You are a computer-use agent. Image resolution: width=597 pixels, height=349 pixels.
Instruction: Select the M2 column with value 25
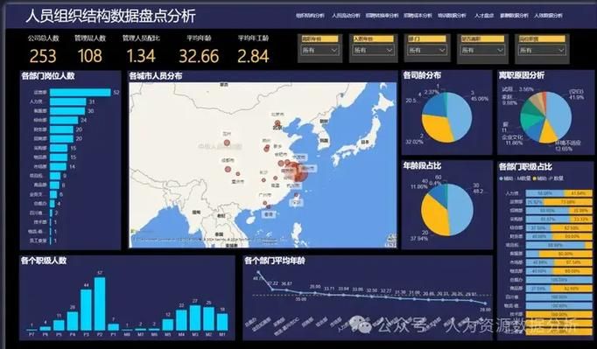click(208, 318)
